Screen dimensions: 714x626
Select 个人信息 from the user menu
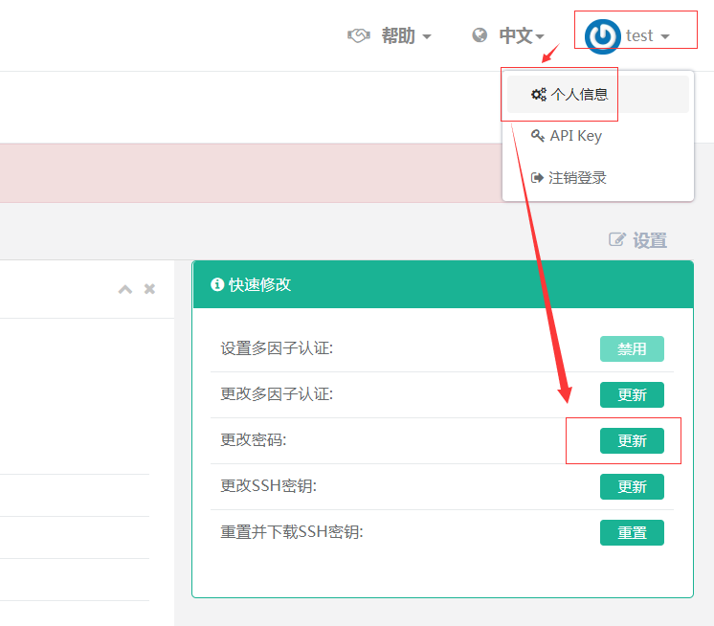click(597, 94)
